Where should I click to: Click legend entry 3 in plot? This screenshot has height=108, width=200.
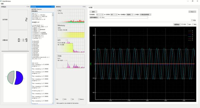pos(191,36)
